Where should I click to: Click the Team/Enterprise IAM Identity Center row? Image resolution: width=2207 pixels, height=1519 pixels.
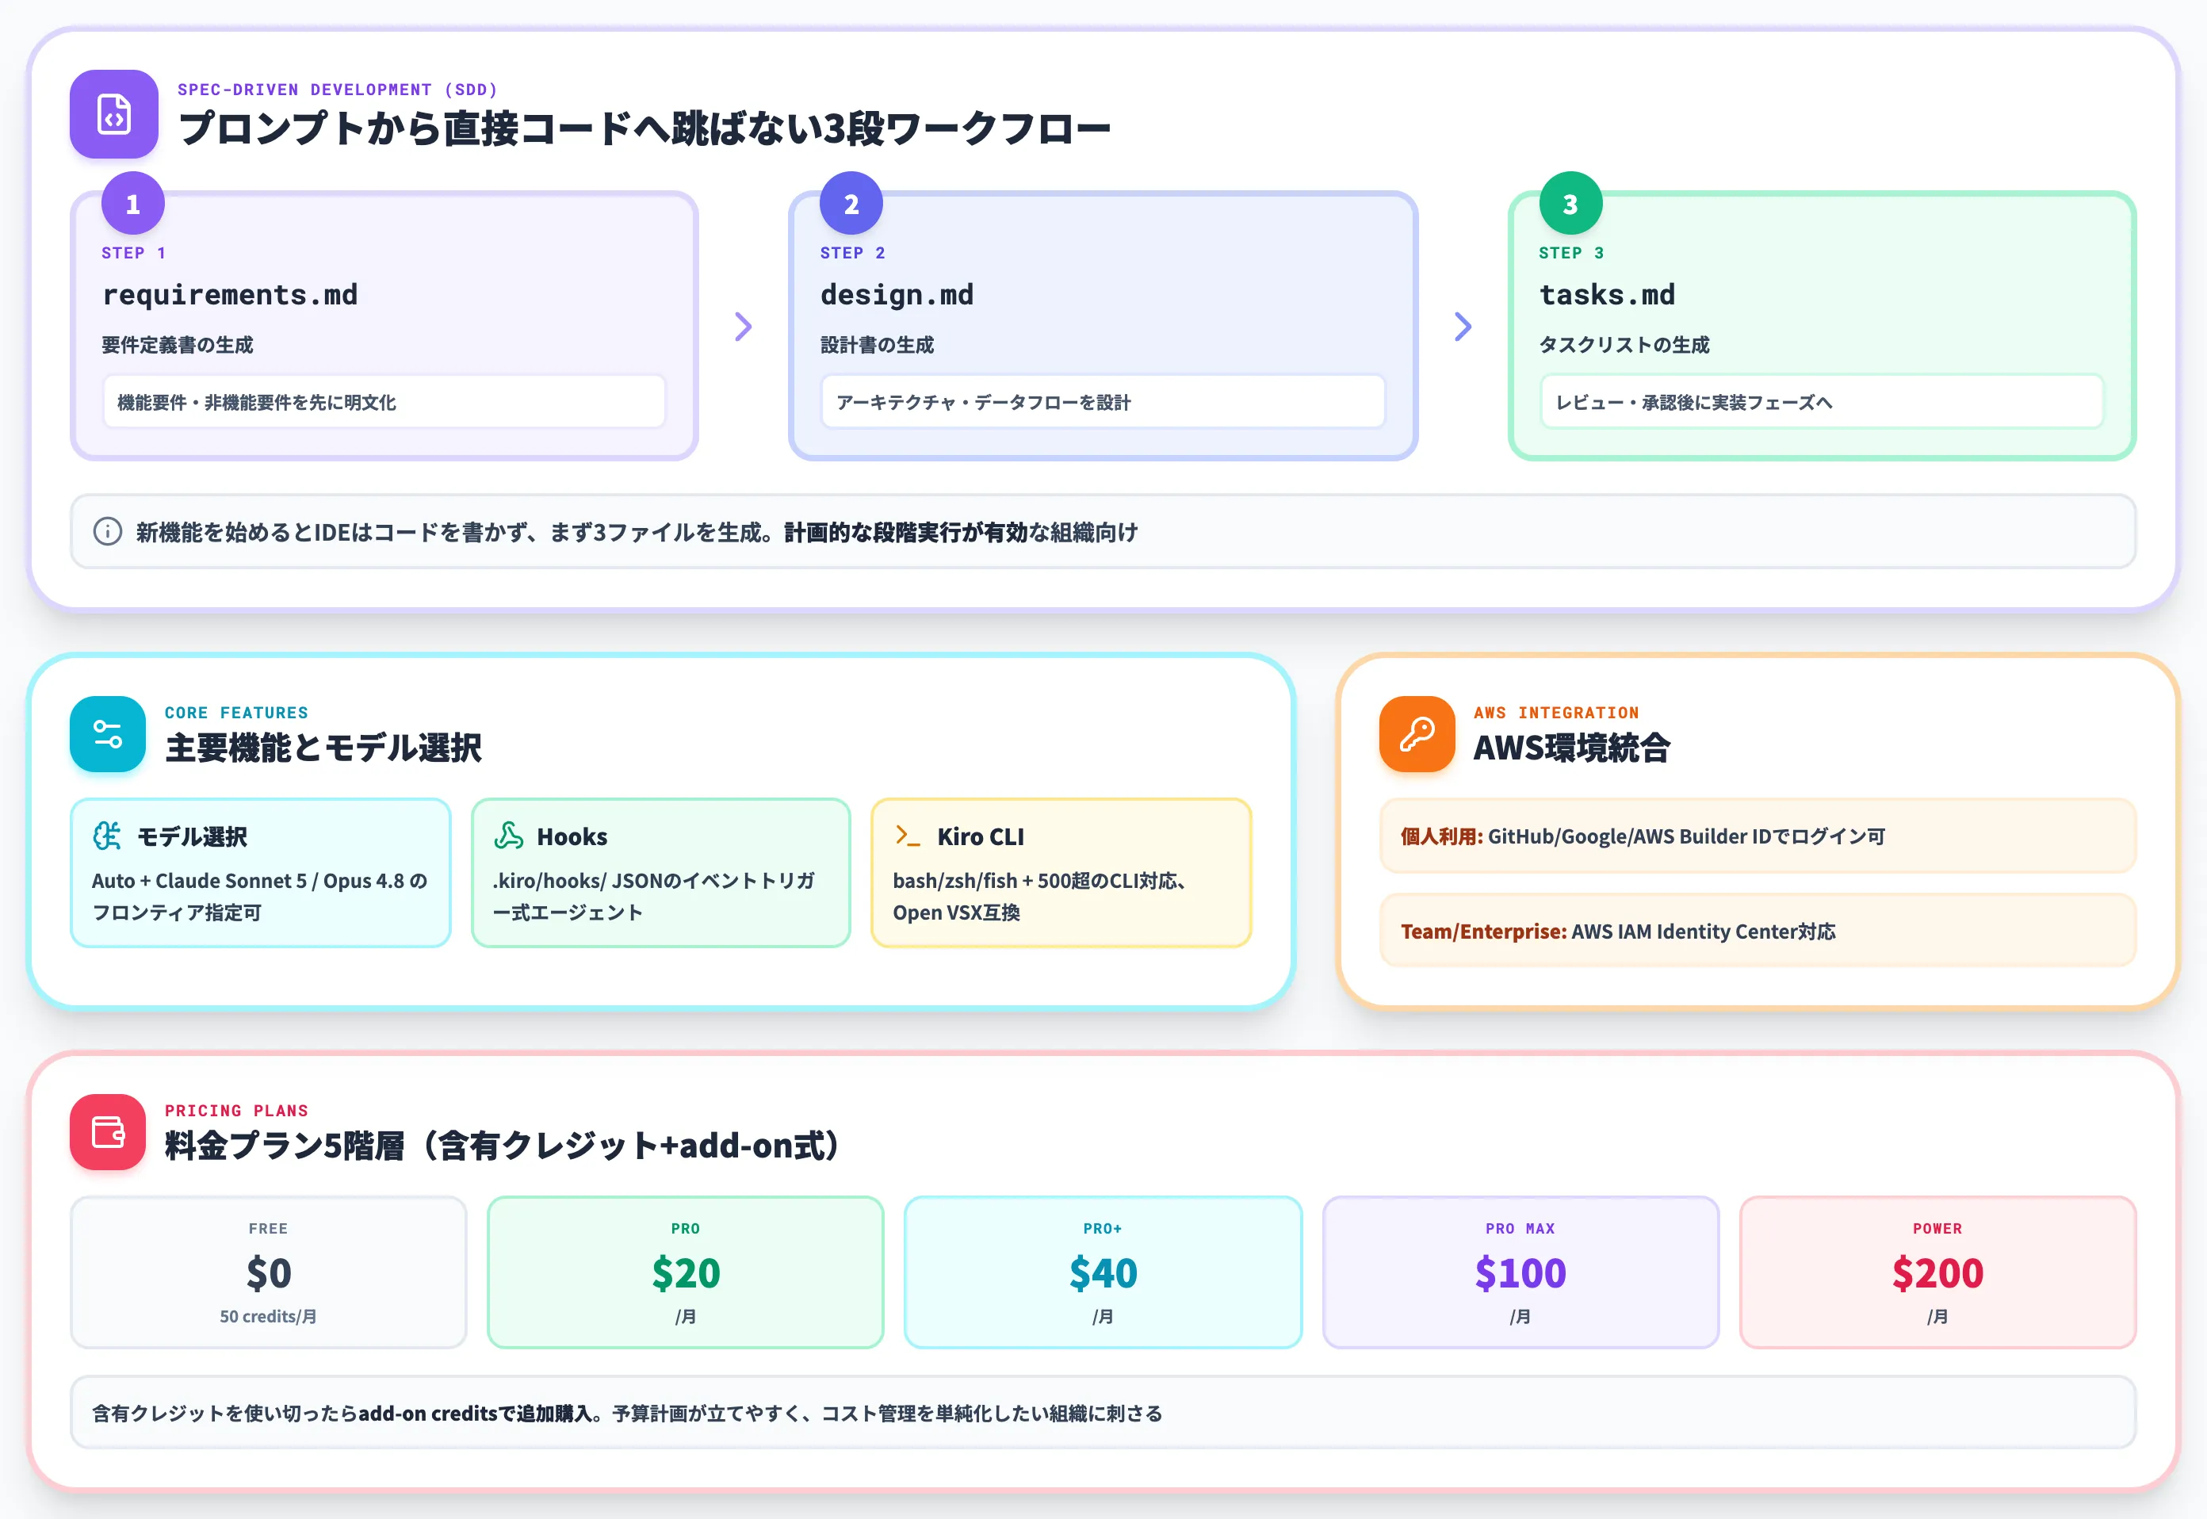click(1757, 931)
